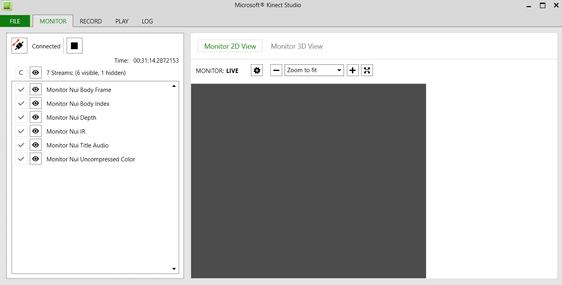Switch to Monitor 3D View
Image resolution: width=562 pixels, height=285 pixels.
point(297,46)
